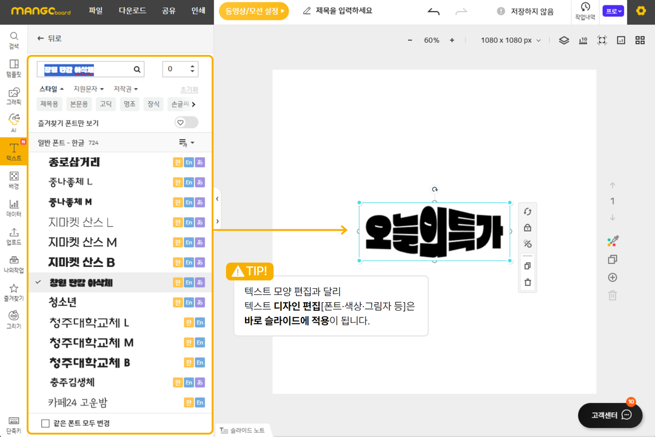Click the 뒤로 back button
This screenshot has width=655, height=437.
click(49, 38)
